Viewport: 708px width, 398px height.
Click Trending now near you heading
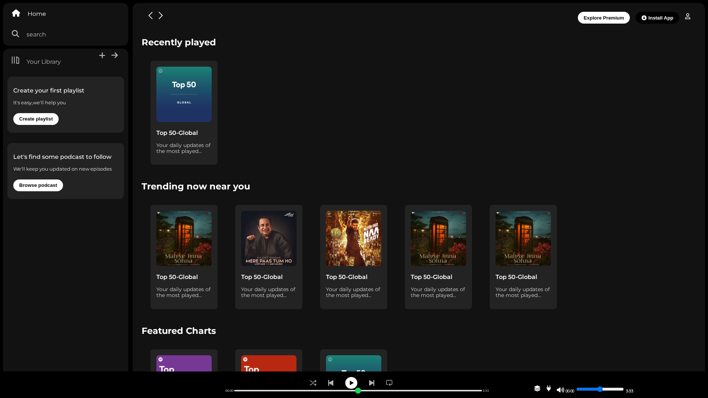tap(196, 186)
